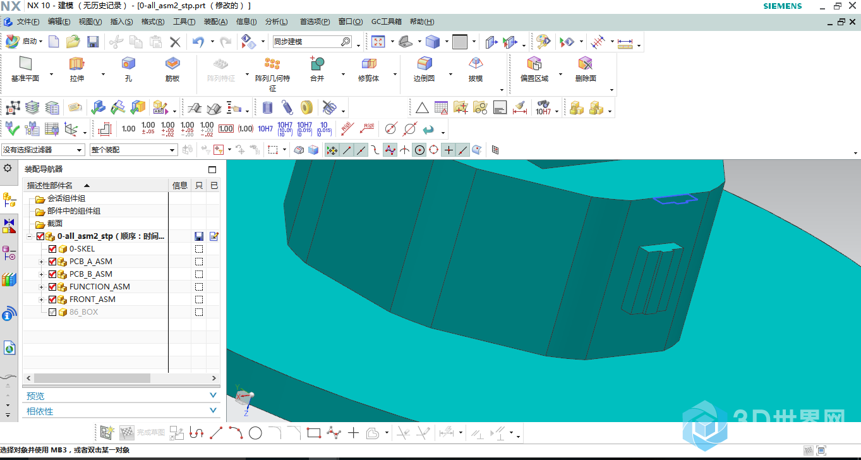Select the 修剪体 trim body tool
Viewport: 861px width, 460px height.
(x=368, y=70)
